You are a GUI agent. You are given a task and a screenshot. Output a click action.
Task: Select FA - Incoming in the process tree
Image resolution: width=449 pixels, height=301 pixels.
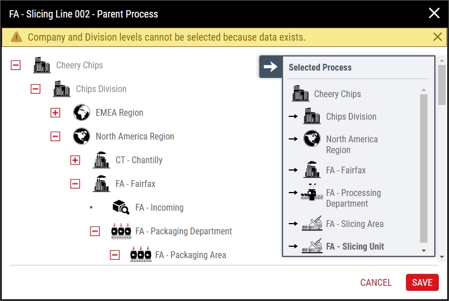tap(159, 207)
